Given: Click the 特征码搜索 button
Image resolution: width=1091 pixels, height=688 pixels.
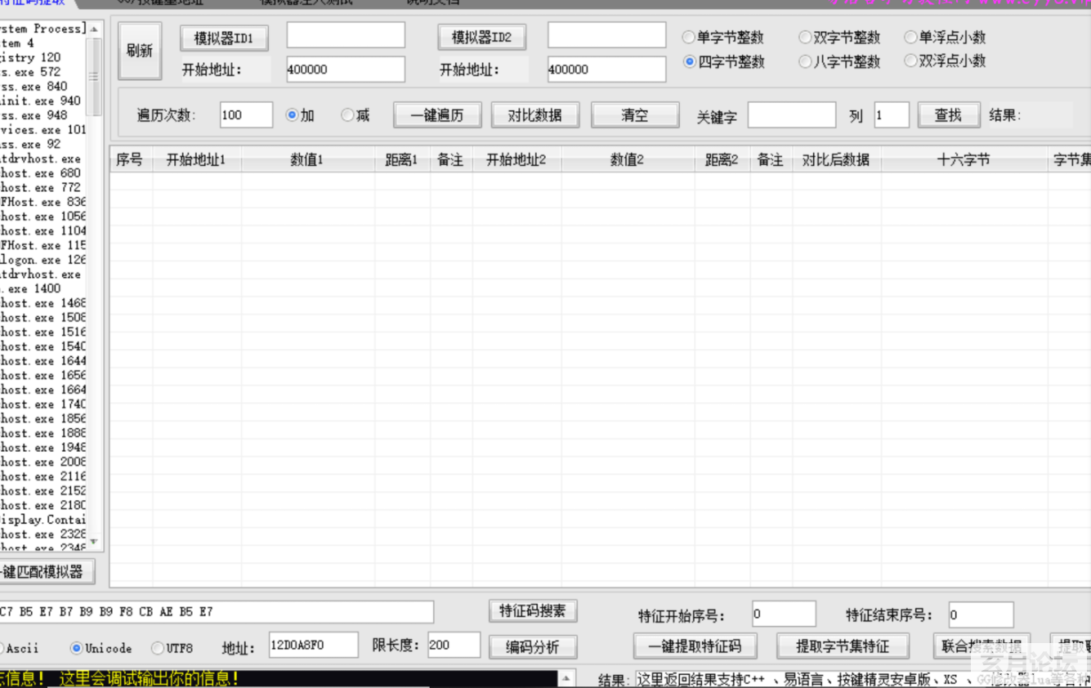Looking at the screenshot, I should point(533,610).
